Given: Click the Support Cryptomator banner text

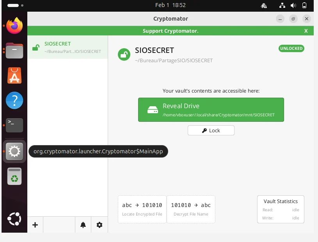Looking at the screenshot, I should point(171,31).
